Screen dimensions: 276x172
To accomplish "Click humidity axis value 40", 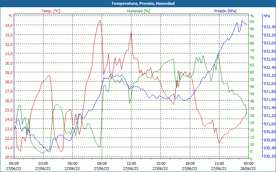I will (x=252, y=101).
